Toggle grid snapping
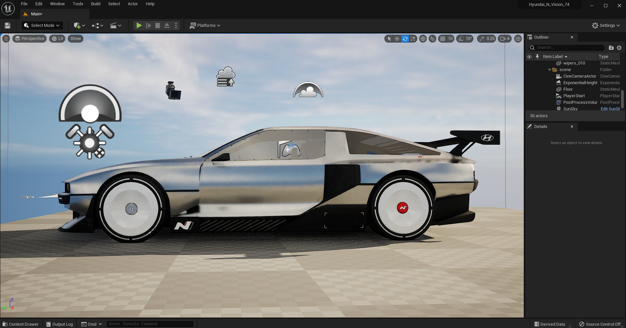This screenshot has height=328, width=626. [443, 39]
